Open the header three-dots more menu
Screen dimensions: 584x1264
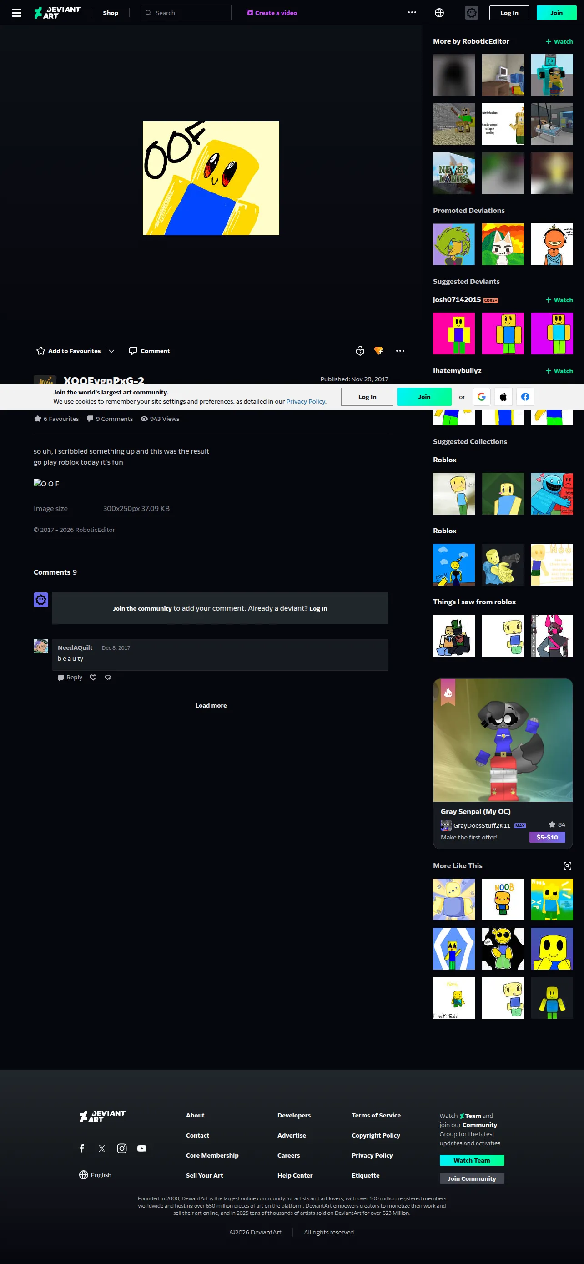[412, 13]
